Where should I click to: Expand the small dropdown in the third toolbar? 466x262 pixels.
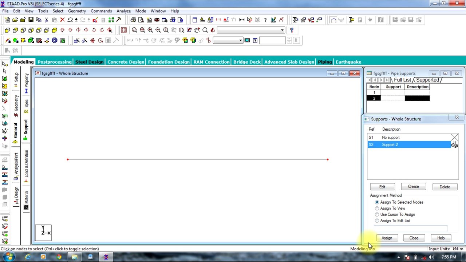[240, 40]
